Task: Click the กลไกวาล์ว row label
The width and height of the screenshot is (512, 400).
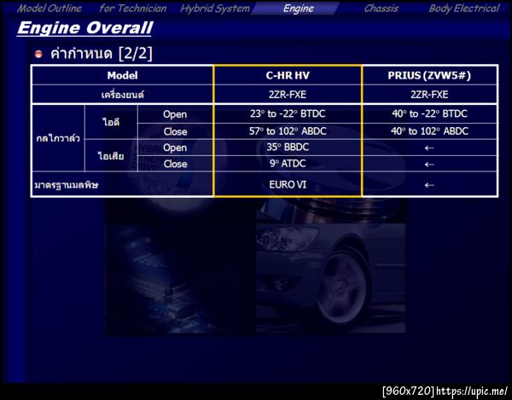Action: click(58, 138)
